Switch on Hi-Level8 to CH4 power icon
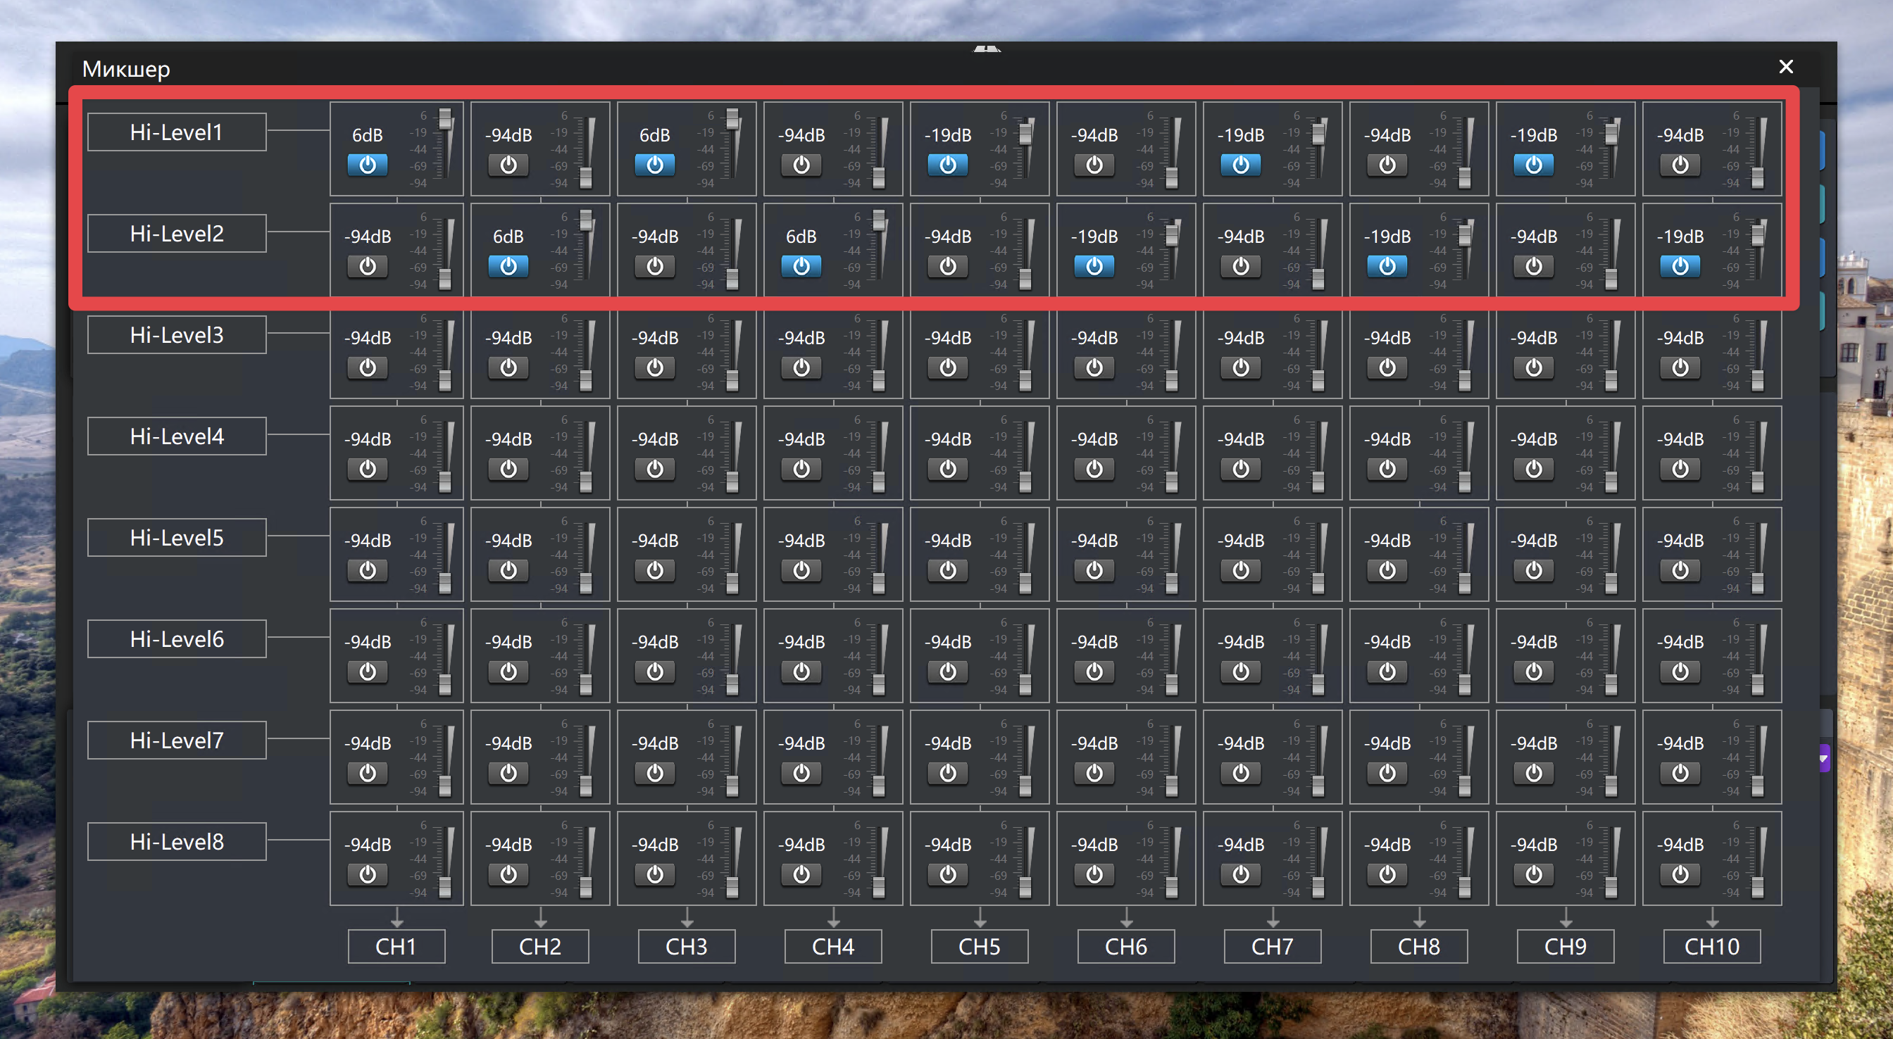Viewport: 1893px width, 1039px height. coord(801,874)
